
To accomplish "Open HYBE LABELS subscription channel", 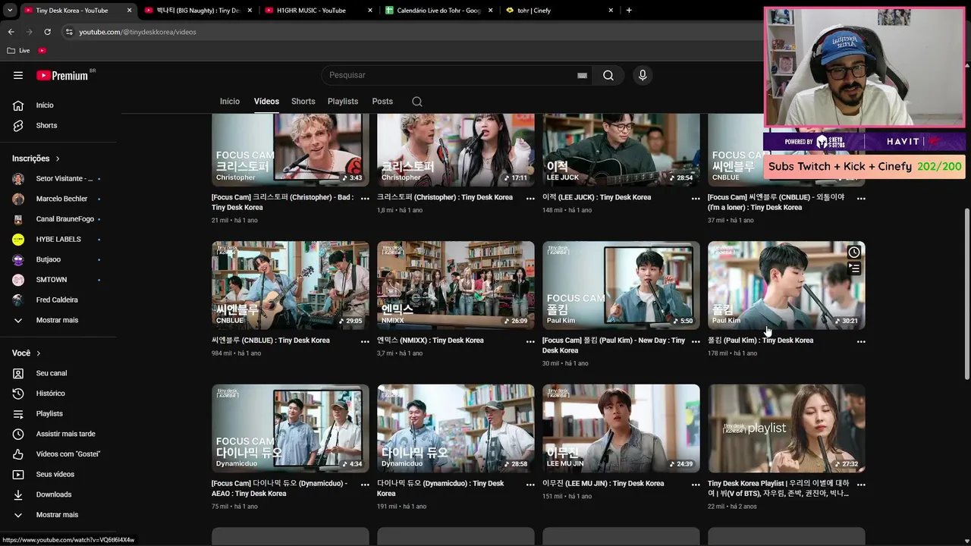I will pos(58,240).
